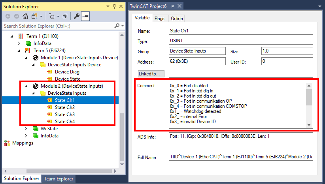Click the Device Diag input variable icon
The width and height of the screenshot is (325, 184).
49,72
